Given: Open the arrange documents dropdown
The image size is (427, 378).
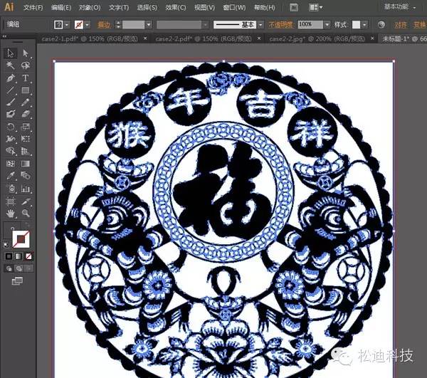Looking at the screenshot, I should (x=315, y=7).
